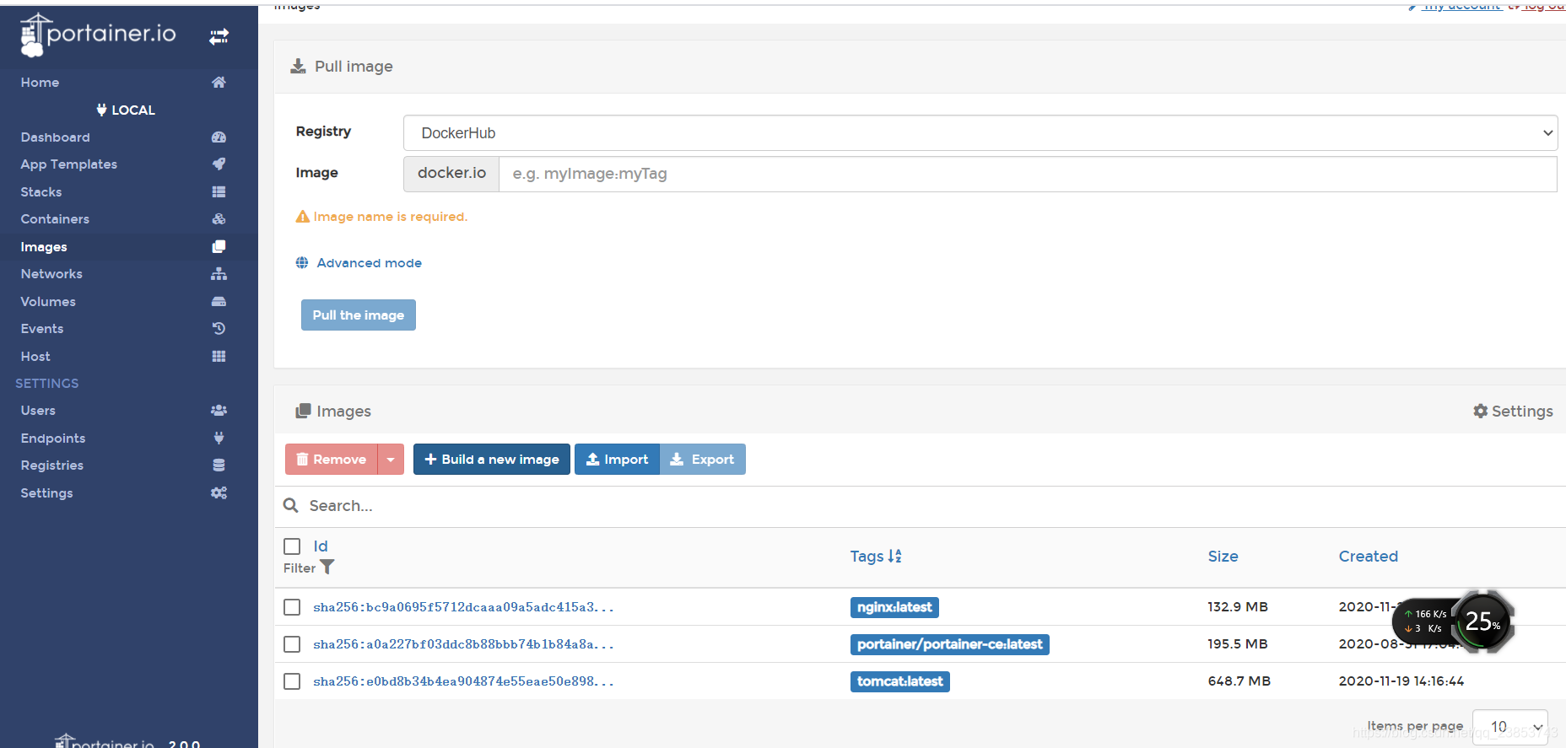Check the nginx:latest image row checkbox
This screenshot has width=1566, height=748.
tap(292, 606)
